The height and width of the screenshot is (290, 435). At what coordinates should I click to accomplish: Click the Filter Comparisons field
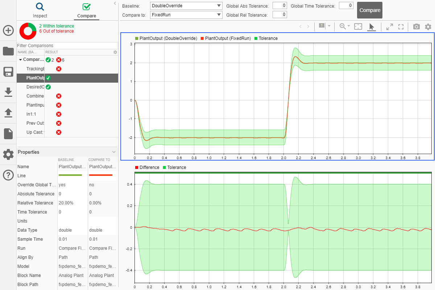[x=67, y=46]
